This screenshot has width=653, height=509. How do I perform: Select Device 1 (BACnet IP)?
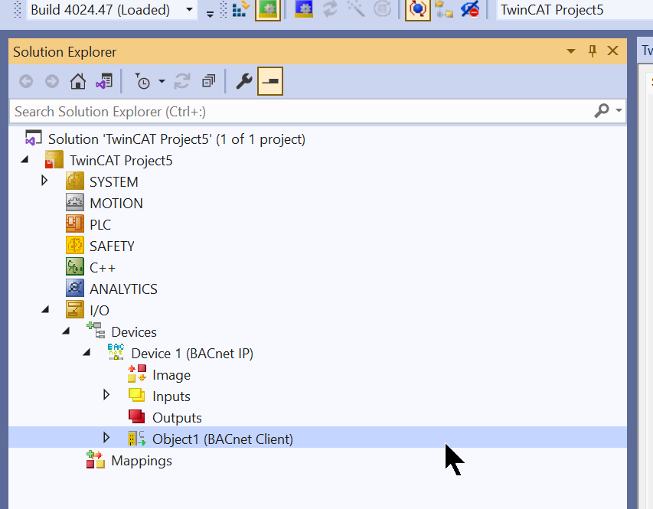point(192,354)
